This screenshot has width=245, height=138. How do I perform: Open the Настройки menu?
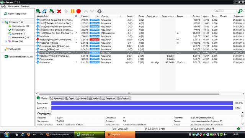[13, 6]
